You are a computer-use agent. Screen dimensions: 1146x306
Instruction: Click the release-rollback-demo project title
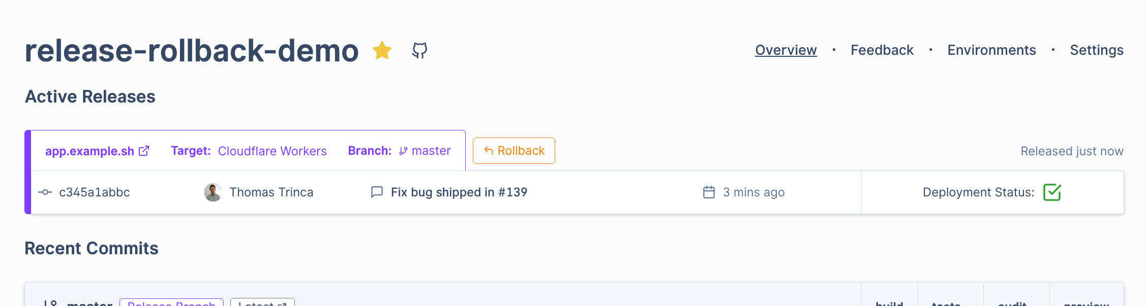(192, 51)
